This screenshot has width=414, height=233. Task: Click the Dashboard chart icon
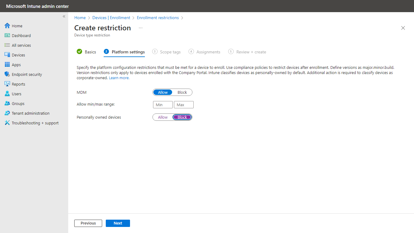[x=7, y=35]
